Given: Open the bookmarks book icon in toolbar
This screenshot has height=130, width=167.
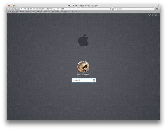Looking at the screenshot, I should 17,9.
